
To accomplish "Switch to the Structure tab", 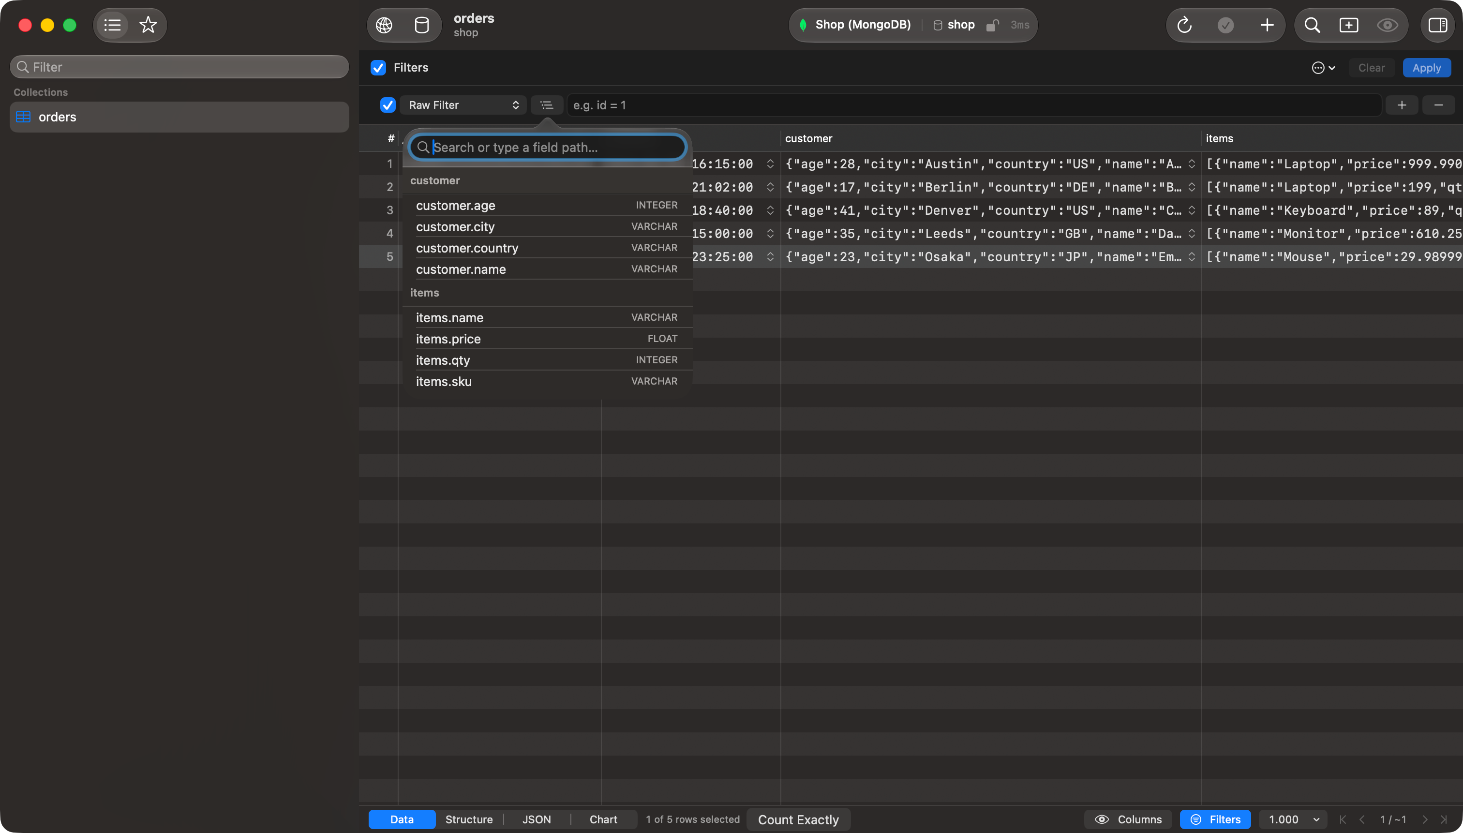I will [469, 819].
